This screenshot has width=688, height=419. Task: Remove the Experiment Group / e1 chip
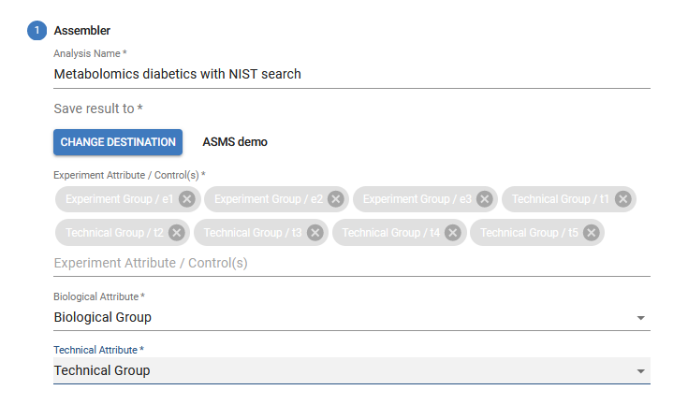[187, 199]
